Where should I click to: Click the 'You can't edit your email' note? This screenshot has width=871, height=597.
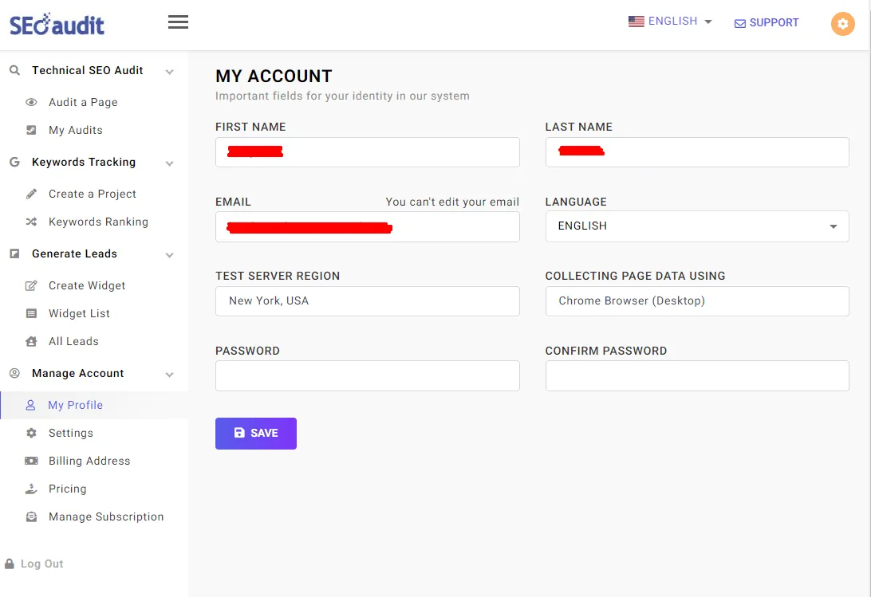(x=452, y=202)
